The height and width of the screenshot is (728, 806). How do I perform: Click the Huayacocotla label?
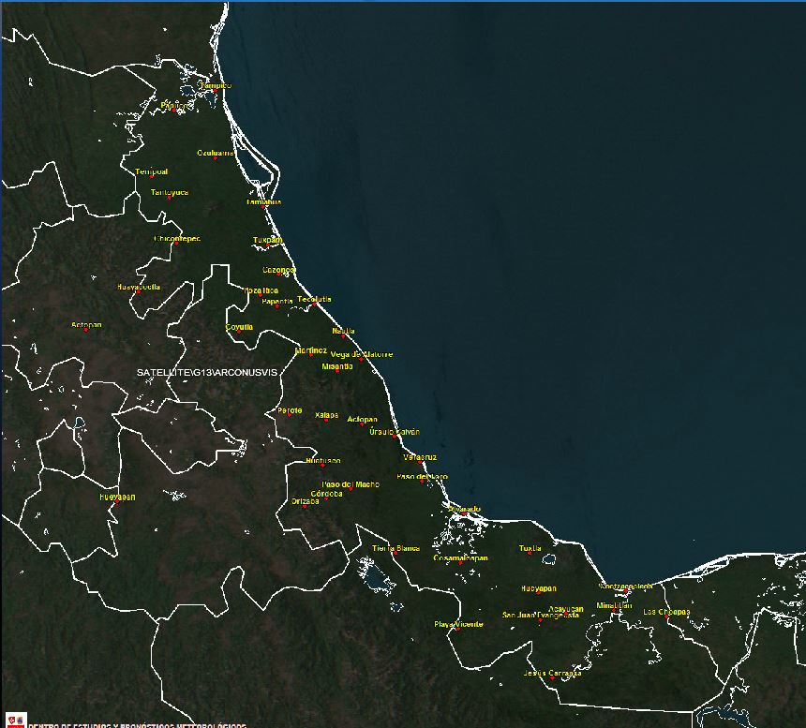(x=139, y=286)
